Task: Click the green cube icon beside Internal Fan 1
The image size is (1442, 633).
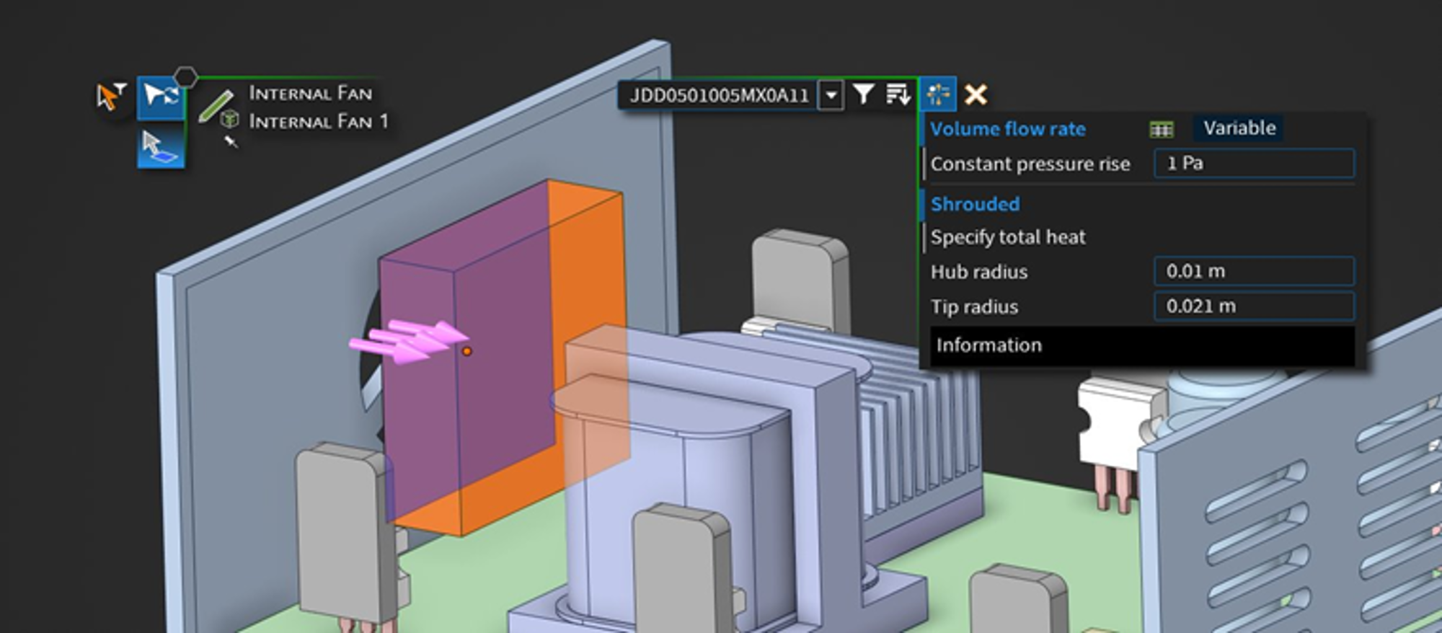Action: 230,120
